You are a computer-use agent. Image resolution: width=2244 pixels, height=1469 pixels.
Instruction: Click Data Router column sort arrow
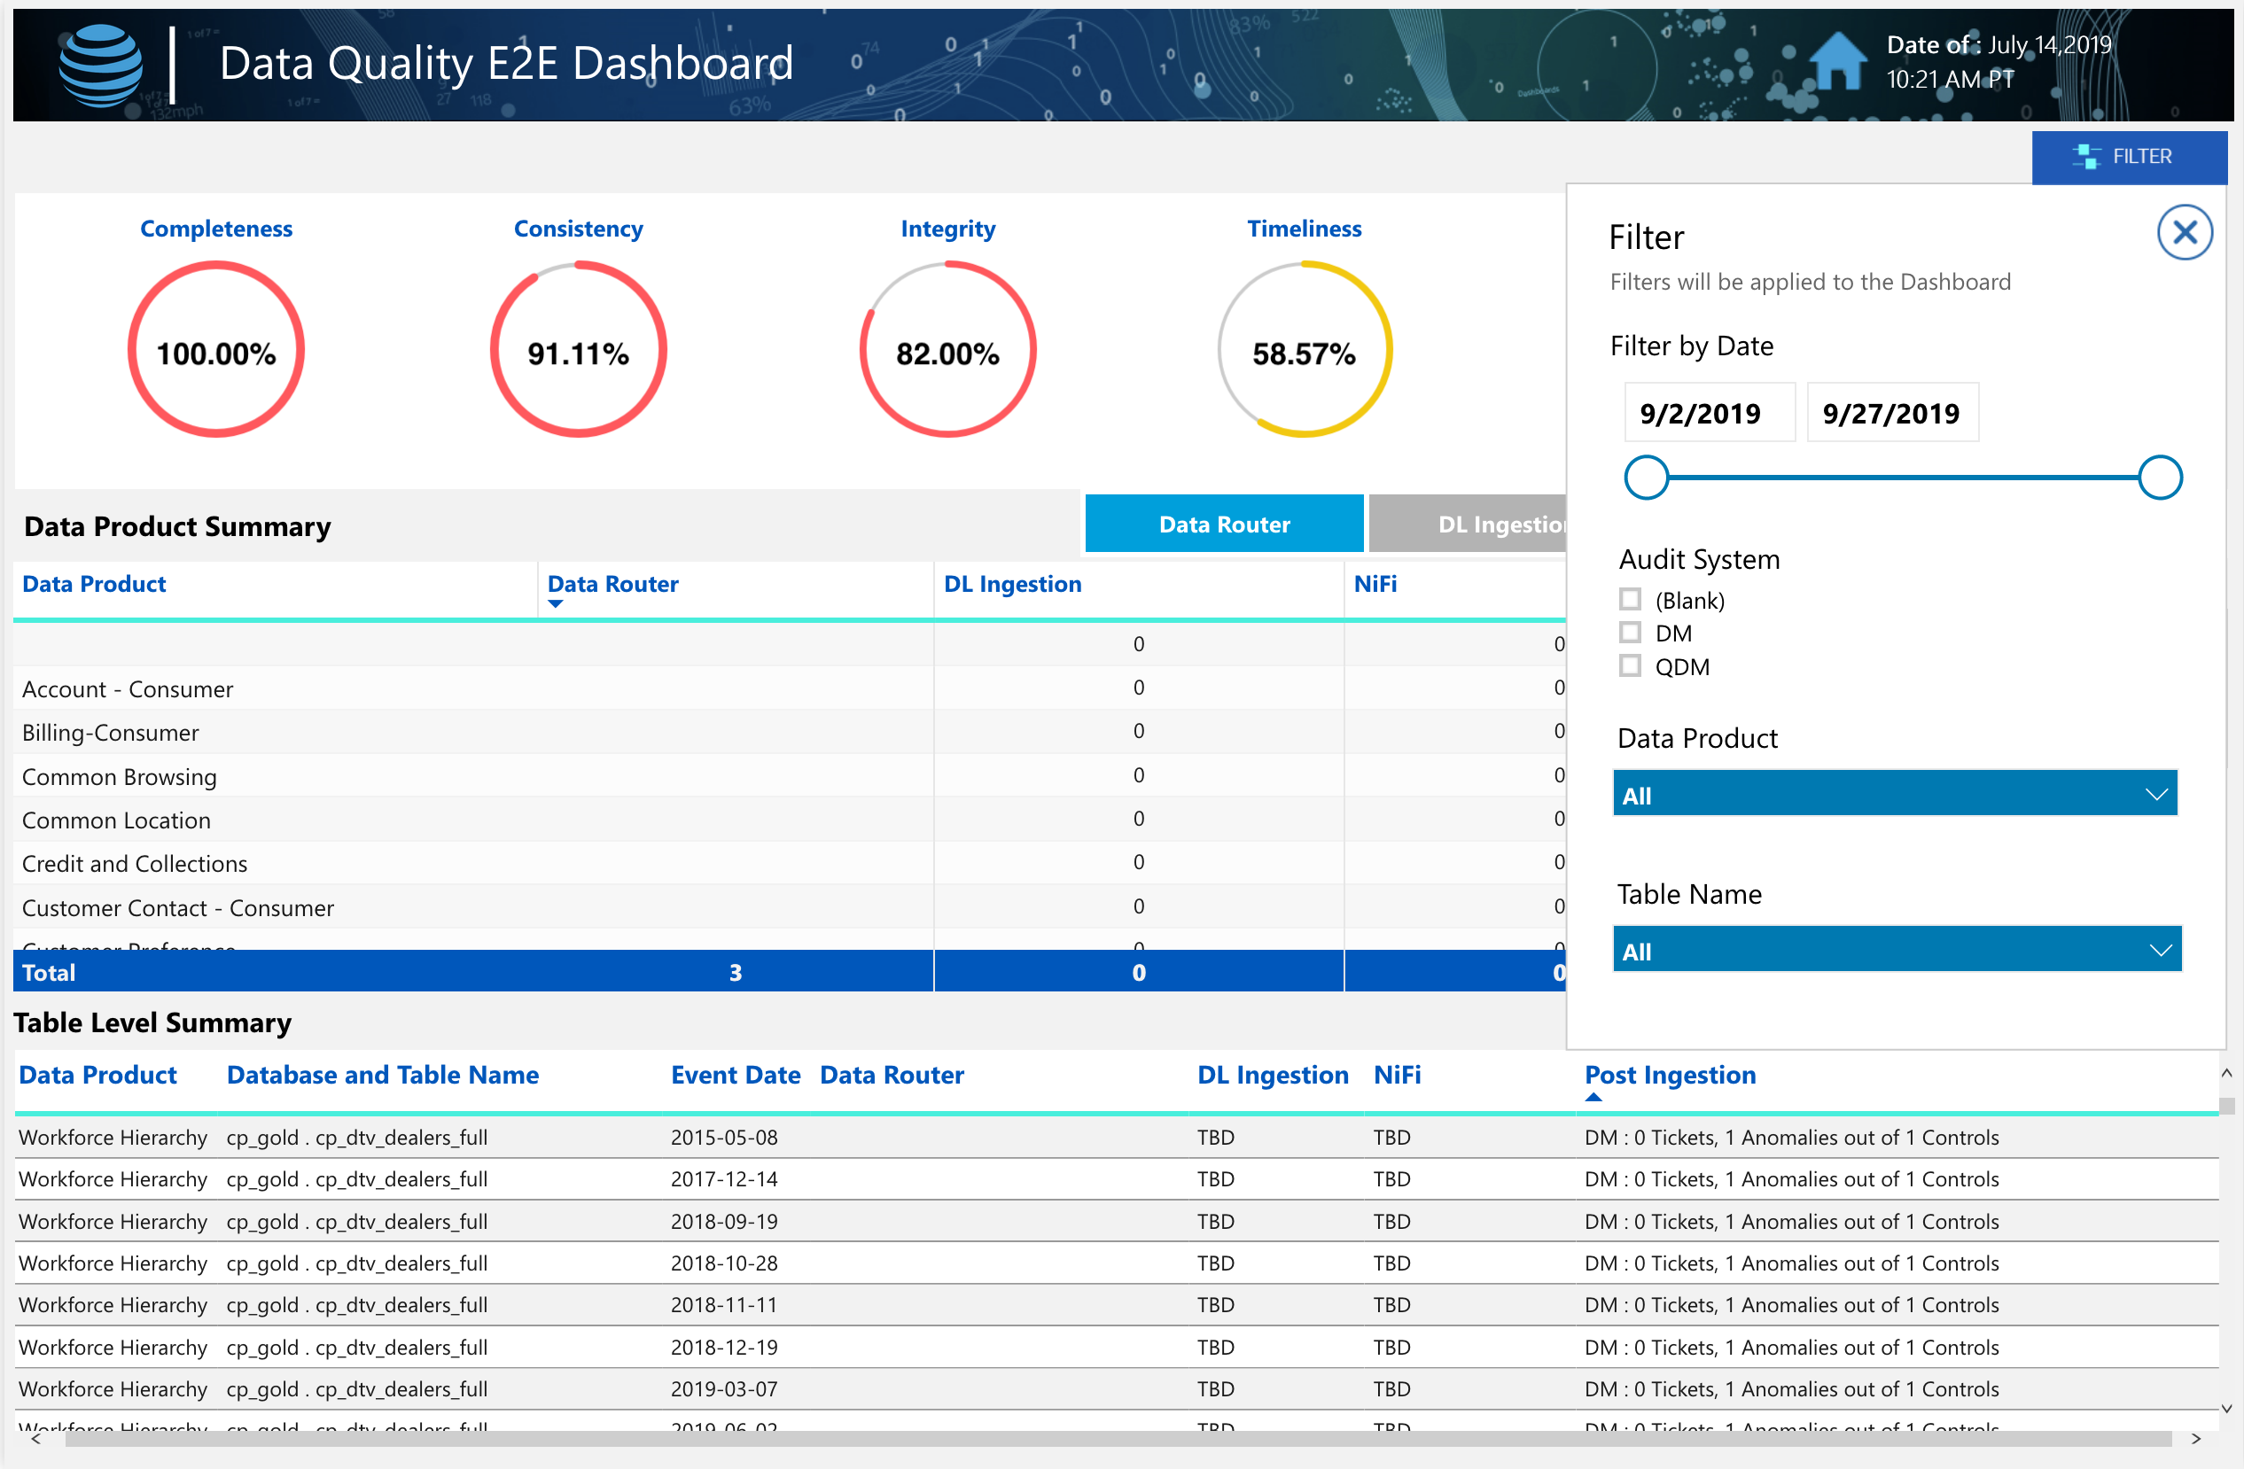coord(556,604)
